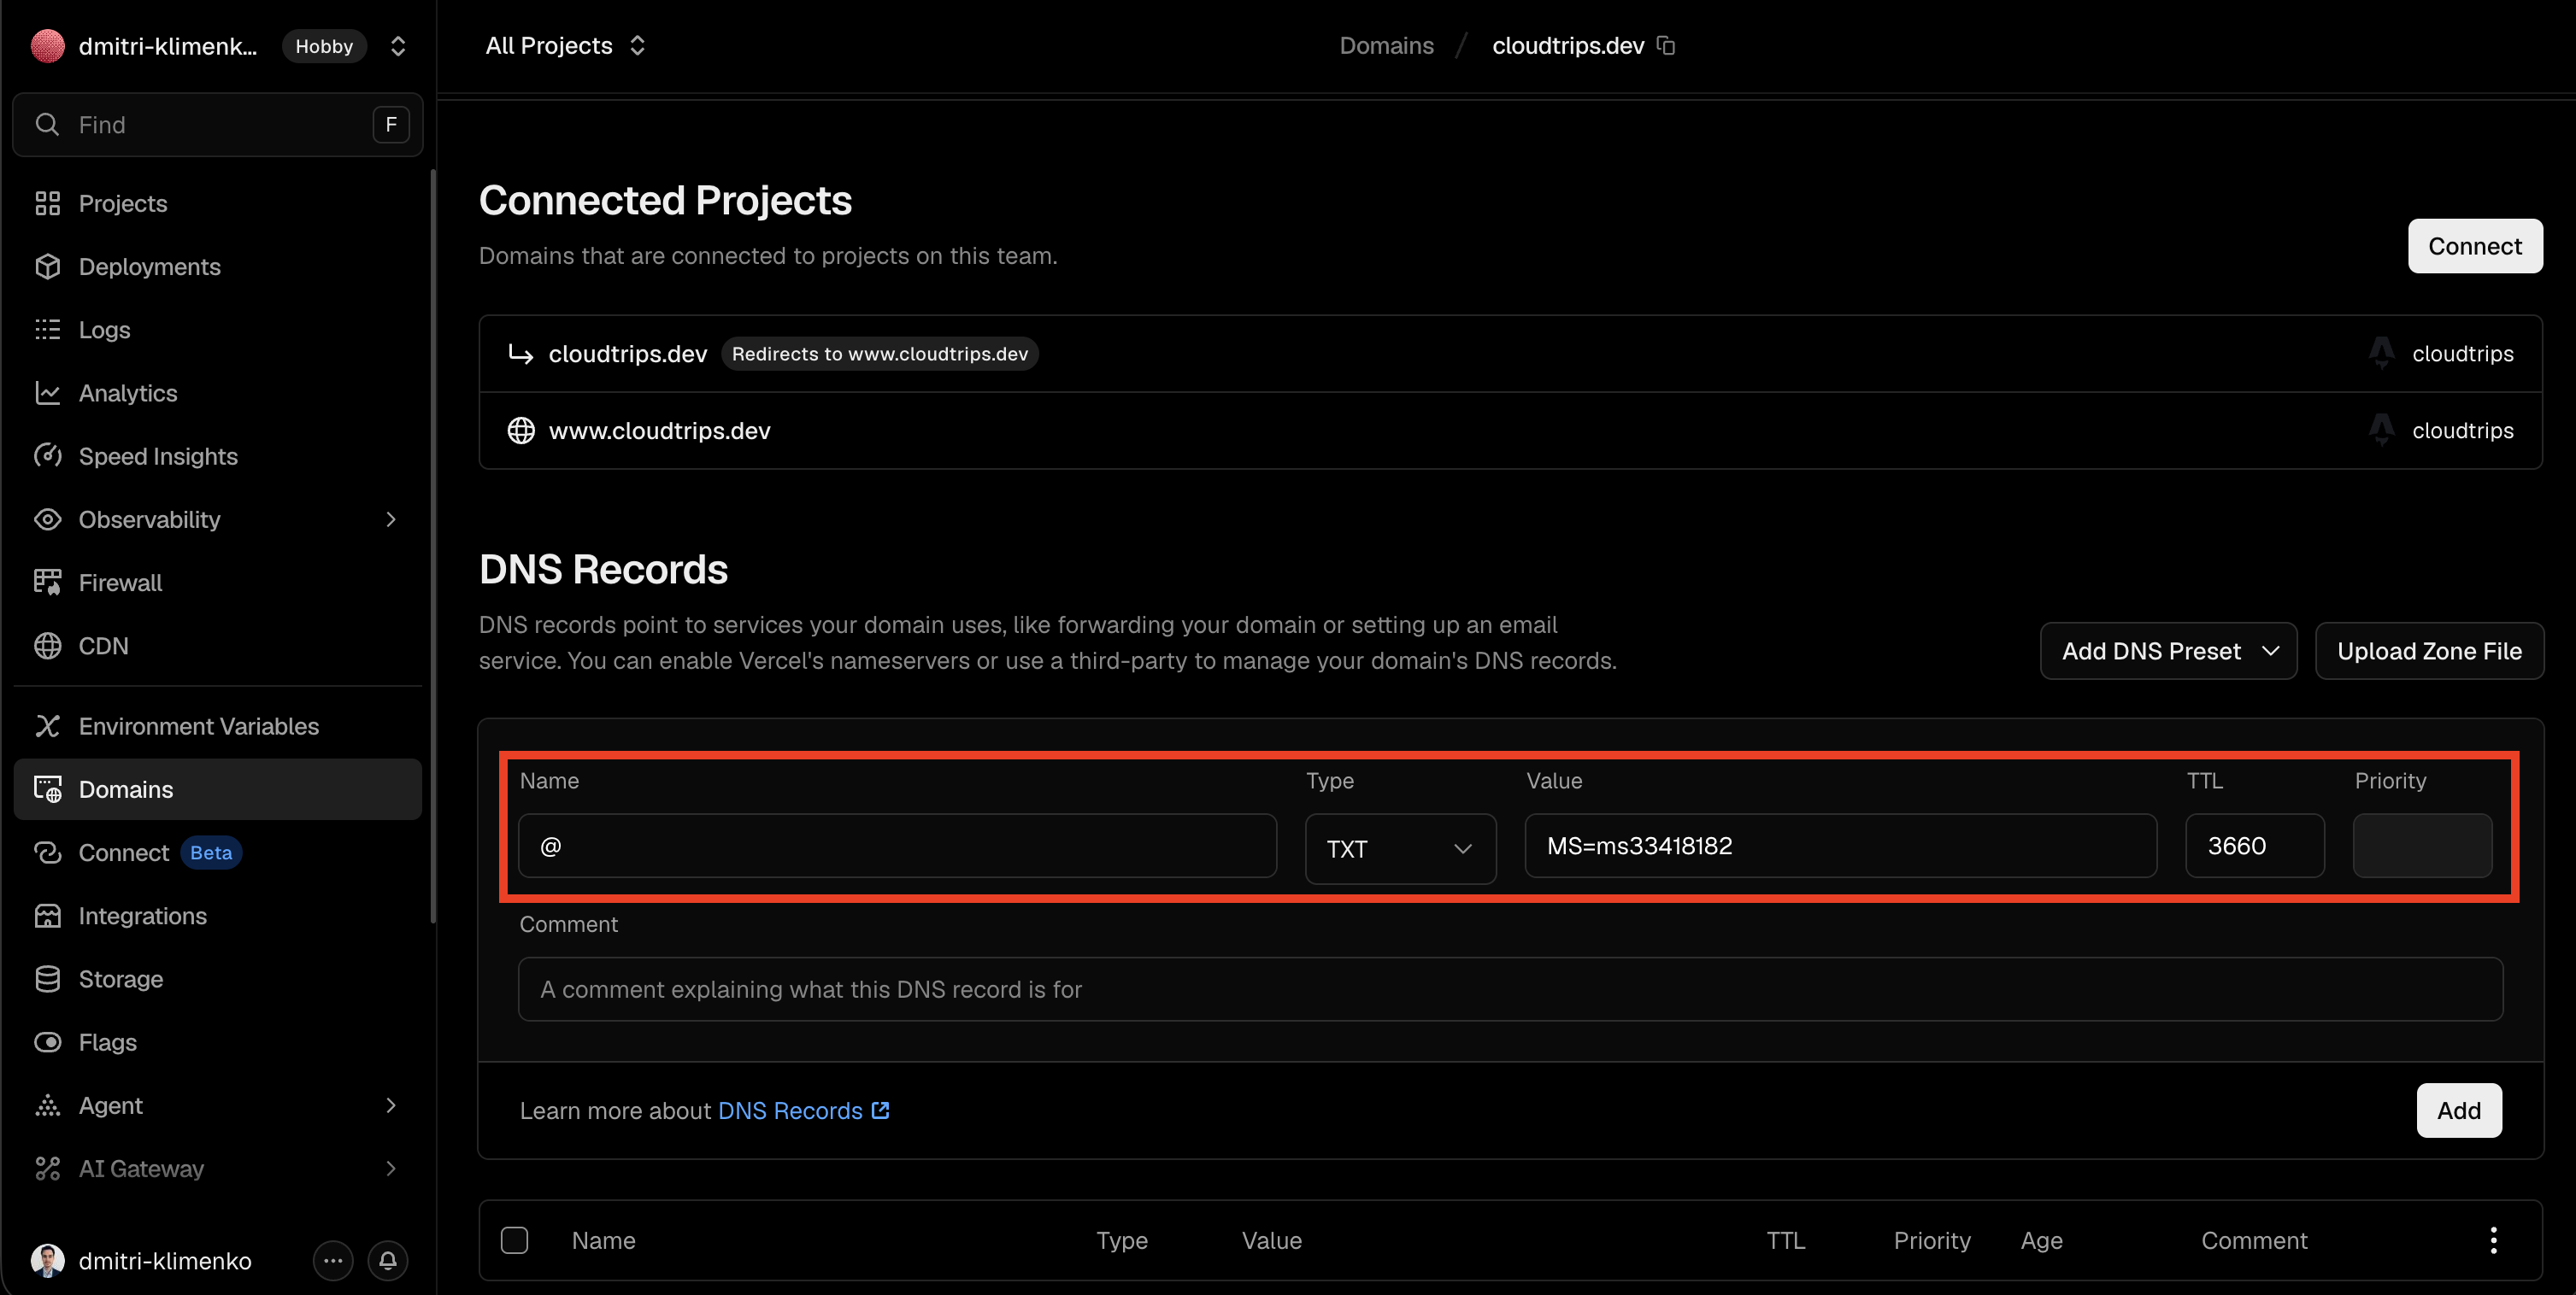Click the Flags toggle icon
The width and height of the screenshot is (2576, 1295).
coord(47,1042)
